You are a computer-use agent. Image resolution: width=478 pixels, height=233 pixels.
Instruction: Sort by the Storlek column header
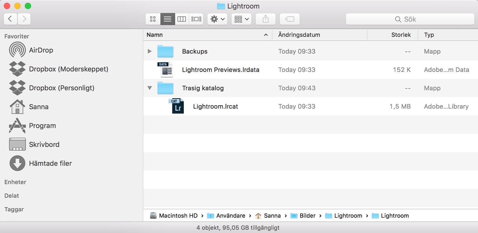[x=393, y=35]
